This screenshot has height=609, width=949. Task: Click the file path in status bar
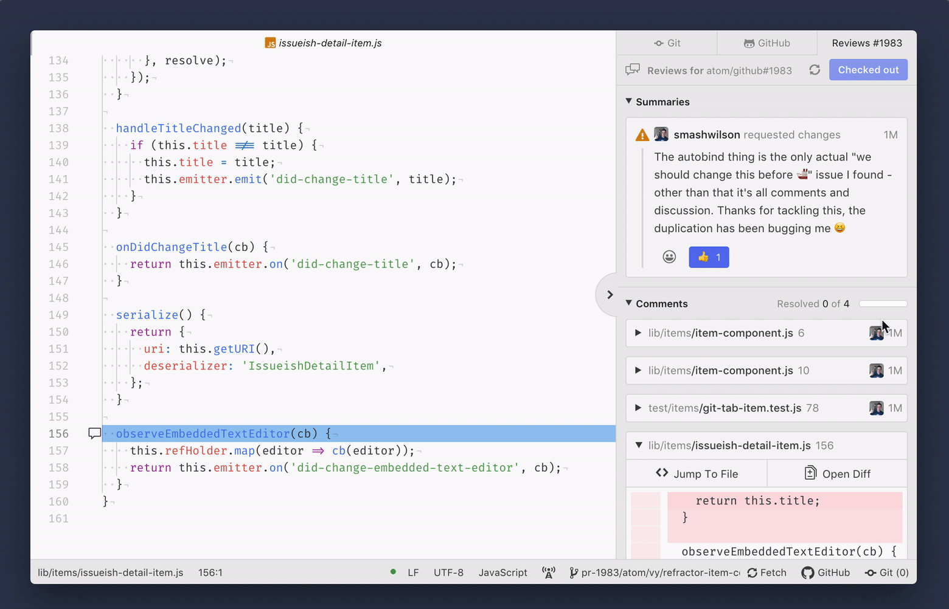pos(111,573)
